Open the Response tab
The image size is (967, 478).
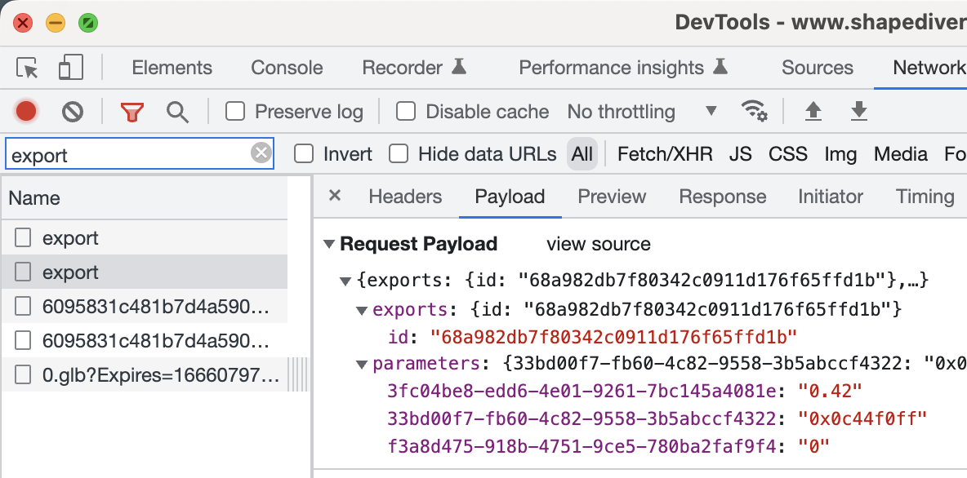[x=722, y=197]
